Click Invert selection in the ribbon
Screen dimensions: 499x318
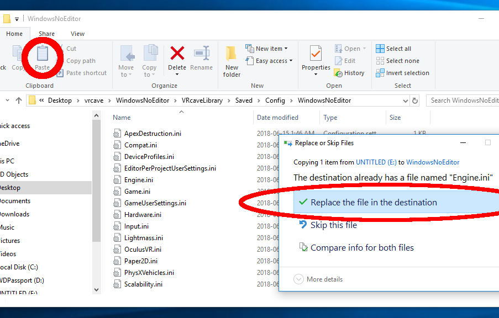(402, 73)
